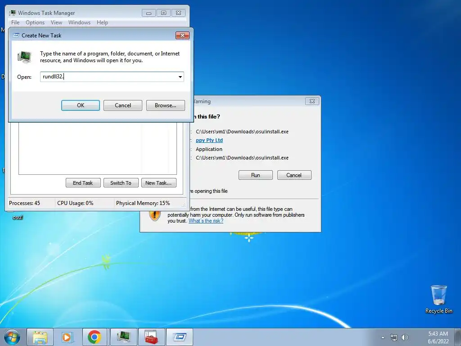Click the computer icon in Create New Task
461x346 pixels.
pyautogui.click(x=24, y=57)
